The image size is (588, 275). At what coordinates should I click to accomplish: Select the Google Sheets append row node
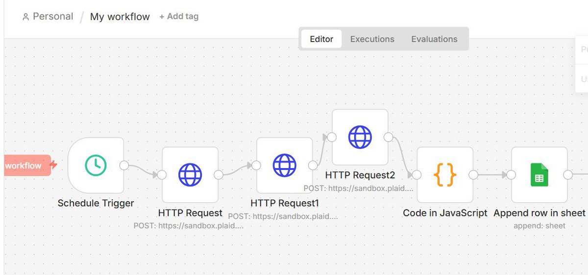pos(539,174)
